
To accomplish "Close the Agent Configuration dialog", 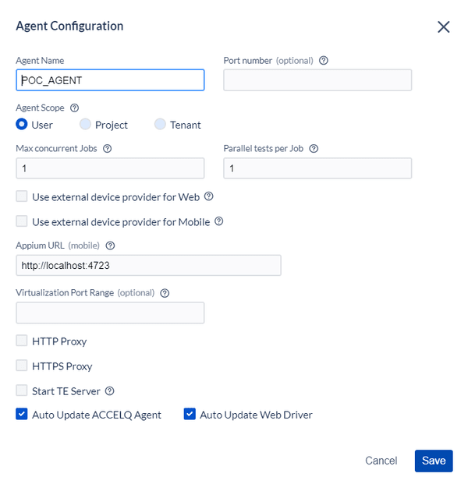I will (444, 26).
